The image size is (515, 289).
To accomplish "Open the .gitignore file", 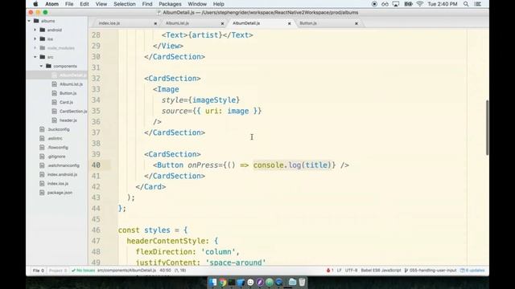I will tap(56, 157).
